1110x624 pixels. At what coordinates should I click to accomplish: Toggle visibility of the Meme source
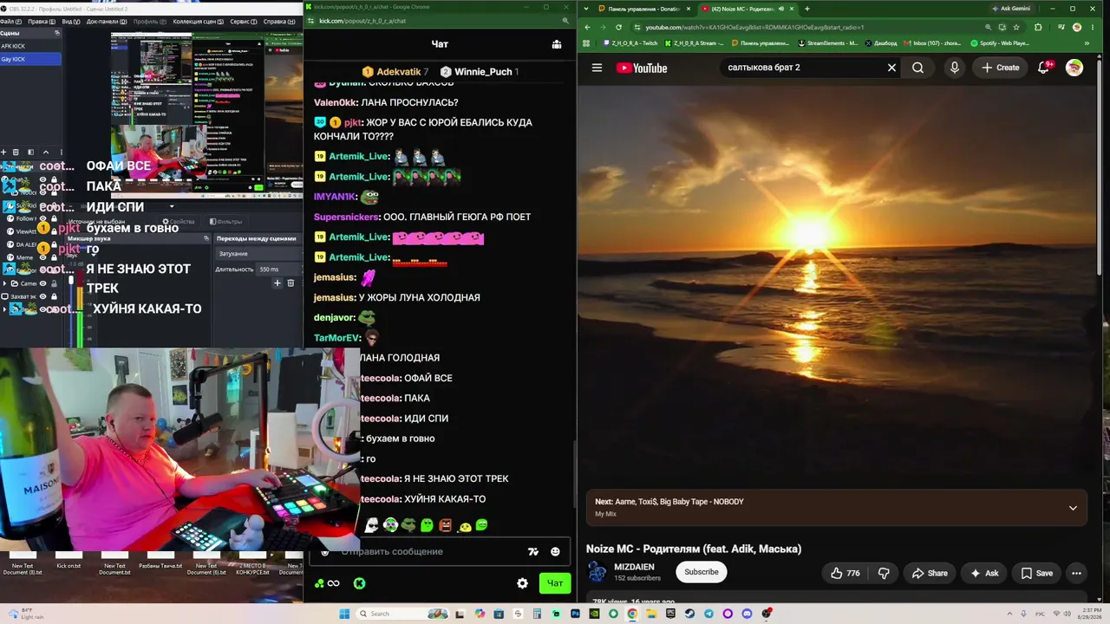[x=43, y=257]
